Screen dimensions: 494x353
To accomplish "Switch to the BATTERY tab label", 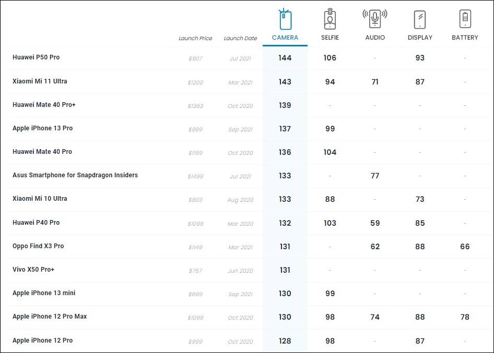I will pos(465,38).
